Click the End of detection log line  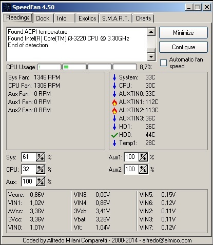point(28,45)
